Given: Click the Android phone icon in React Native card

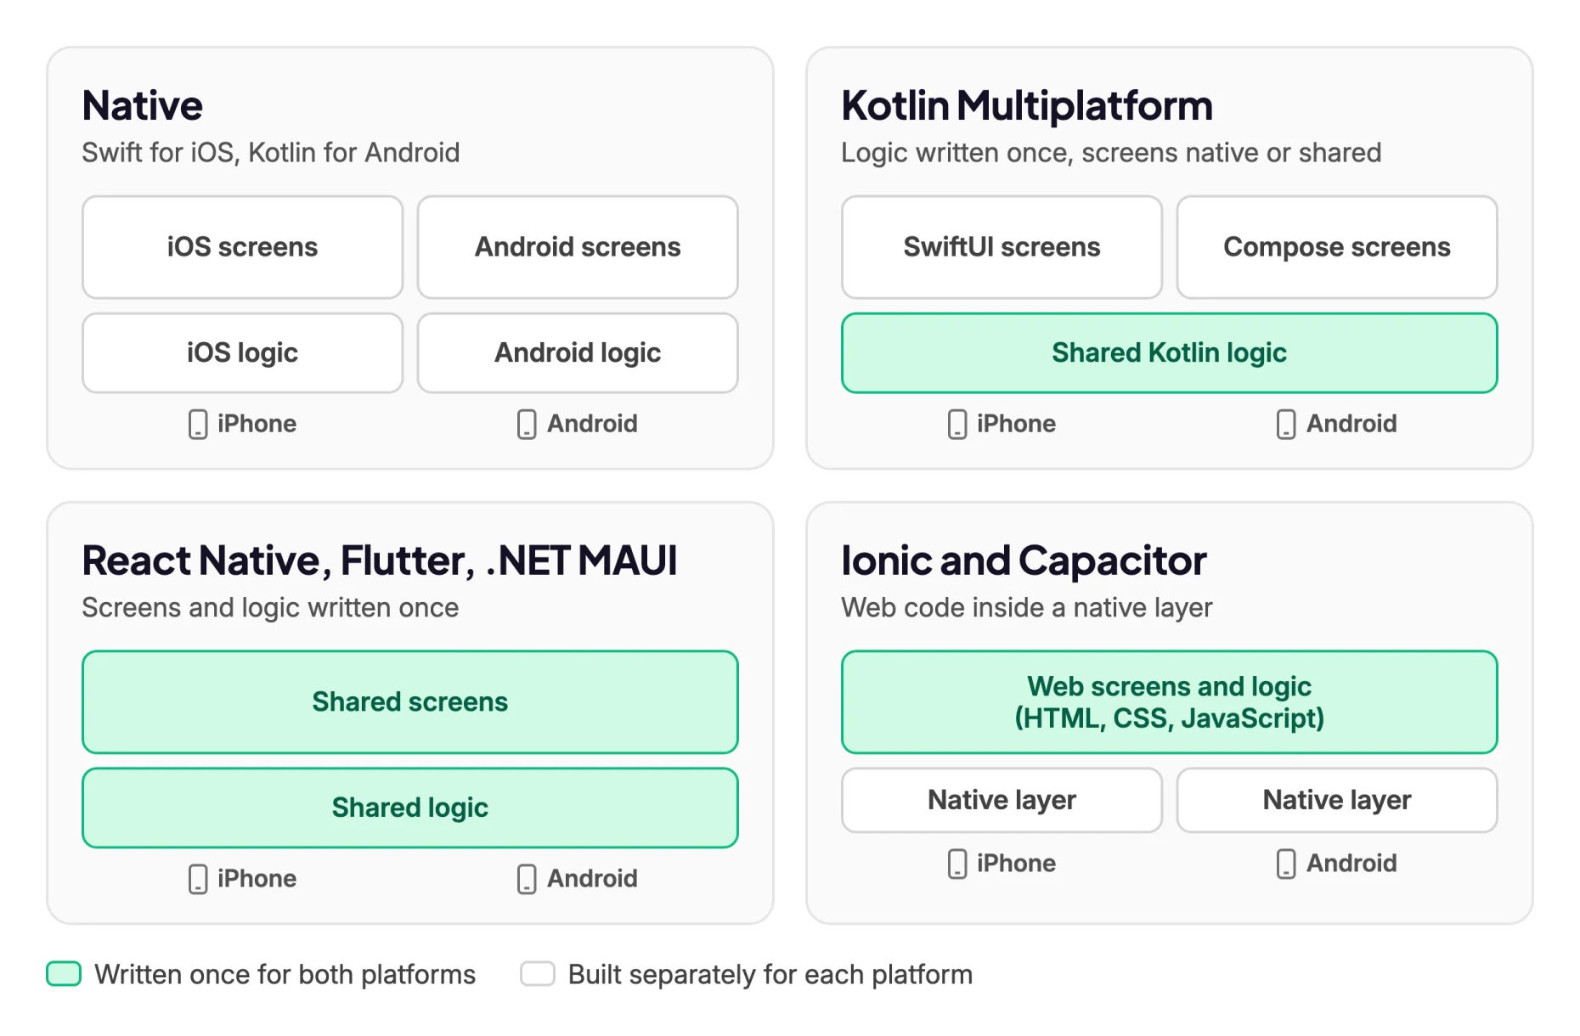Looking at the screenshot, I should 527,879.
